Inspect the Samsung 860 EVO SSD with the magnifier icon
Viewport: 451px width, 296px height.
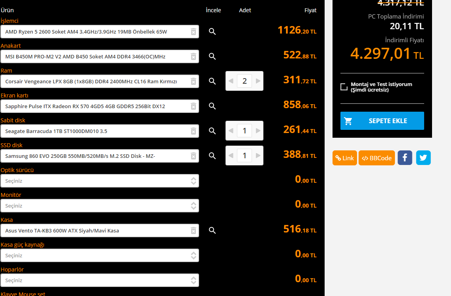tap(212, 156)
